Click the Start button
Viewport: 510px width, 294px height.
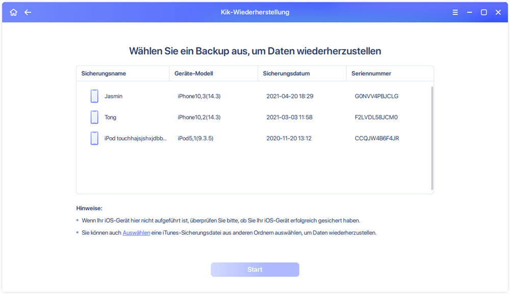(255, 269)
